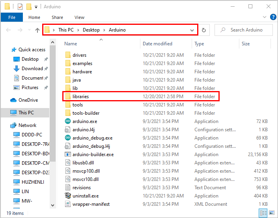Open Help with the question mark icon
This screenshot has height=218, width=278.
click(273, 17)
